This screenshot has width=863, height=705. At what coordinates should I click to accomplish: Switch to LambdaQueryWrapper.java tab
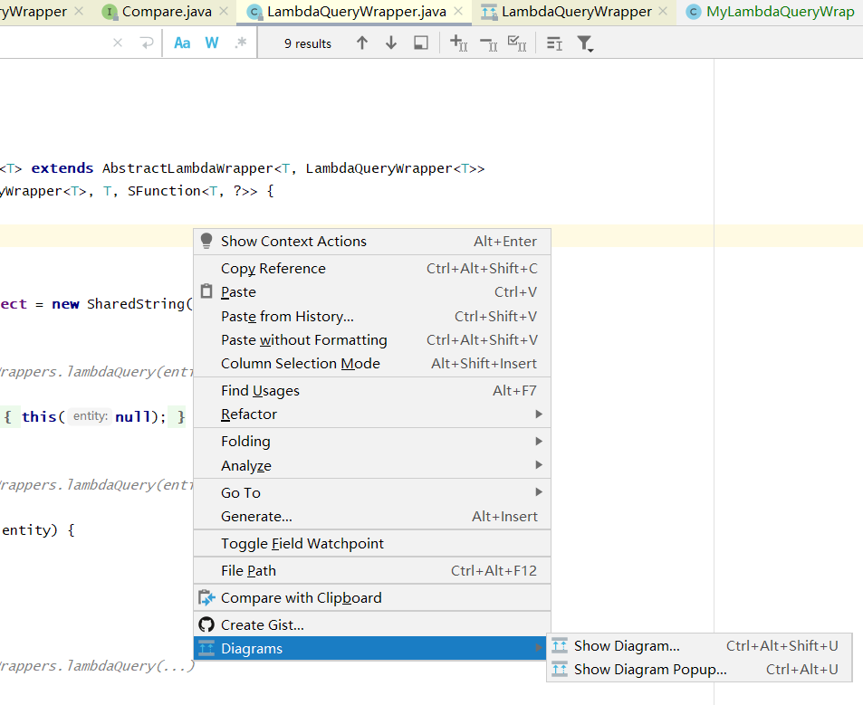pyautogui.click(x=356, y=12)
